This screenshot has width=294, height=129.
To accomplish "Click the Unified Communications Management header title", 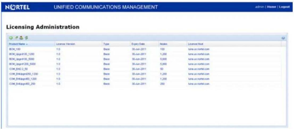I will click(106, 7).
